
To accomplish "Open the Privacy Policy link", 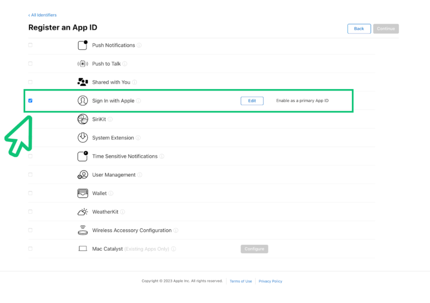I will [x=270, y=281].
